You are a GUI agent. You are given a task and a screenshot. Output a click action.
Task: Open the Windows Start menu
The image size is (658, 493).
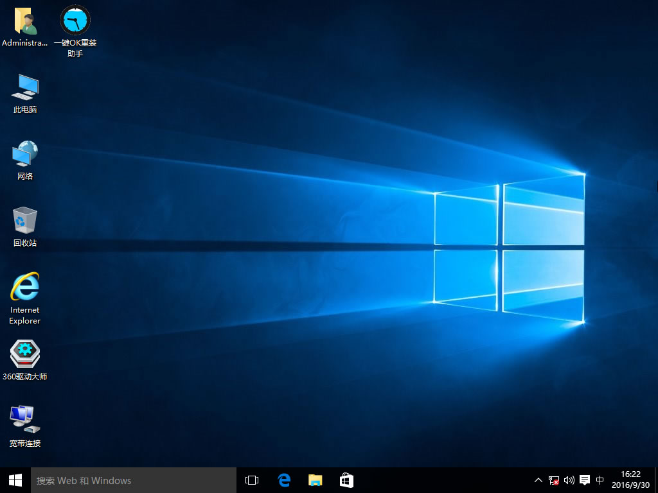[x=15, y=480]
